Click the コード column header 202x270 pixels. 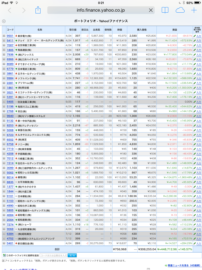tap(10, 30)
